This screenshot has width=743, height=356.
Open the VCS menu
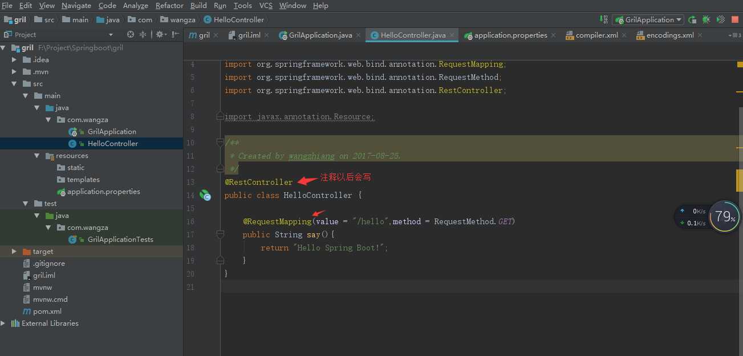[266, 5]
